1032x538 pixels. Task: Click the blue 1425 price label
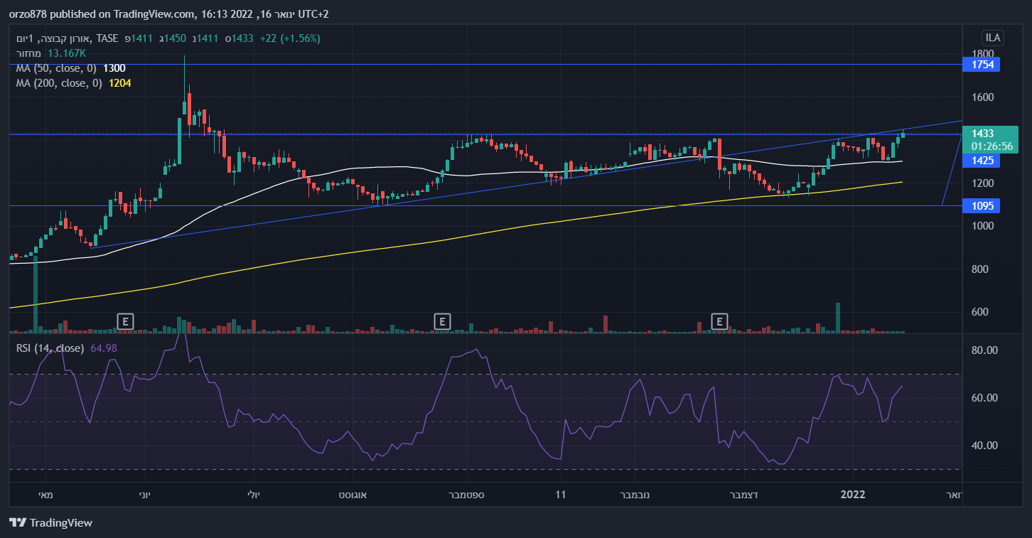[x=981, y=161]
